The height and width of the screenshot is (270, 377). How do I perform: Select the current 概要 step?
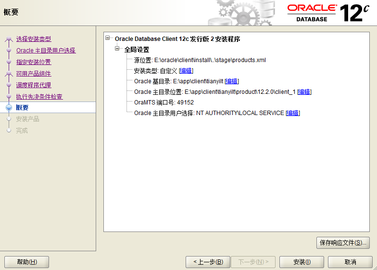point(22,108)
